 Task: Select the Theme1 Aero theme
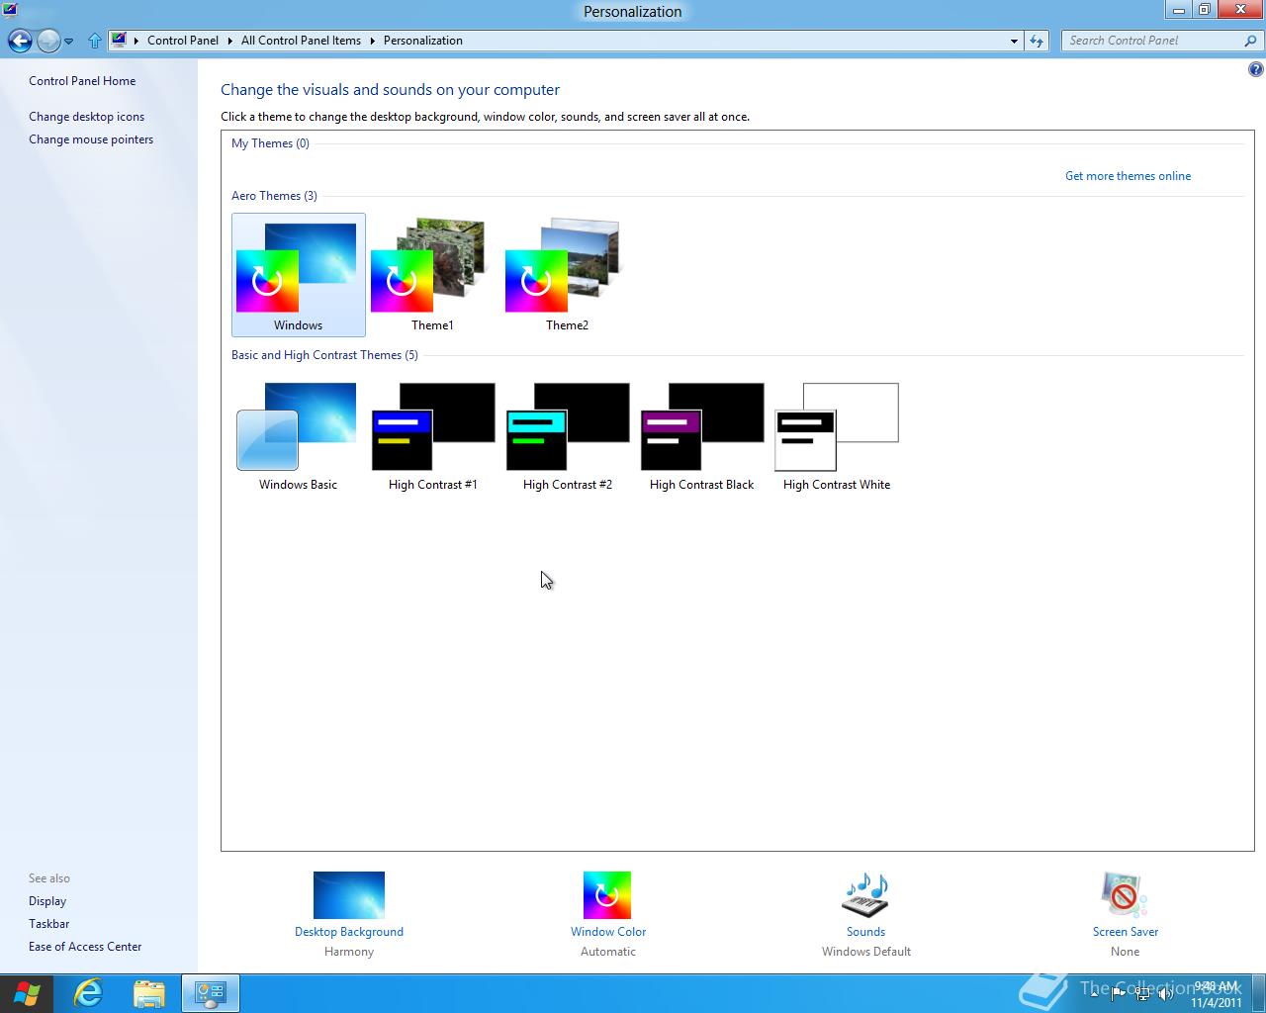click(432, 275)
